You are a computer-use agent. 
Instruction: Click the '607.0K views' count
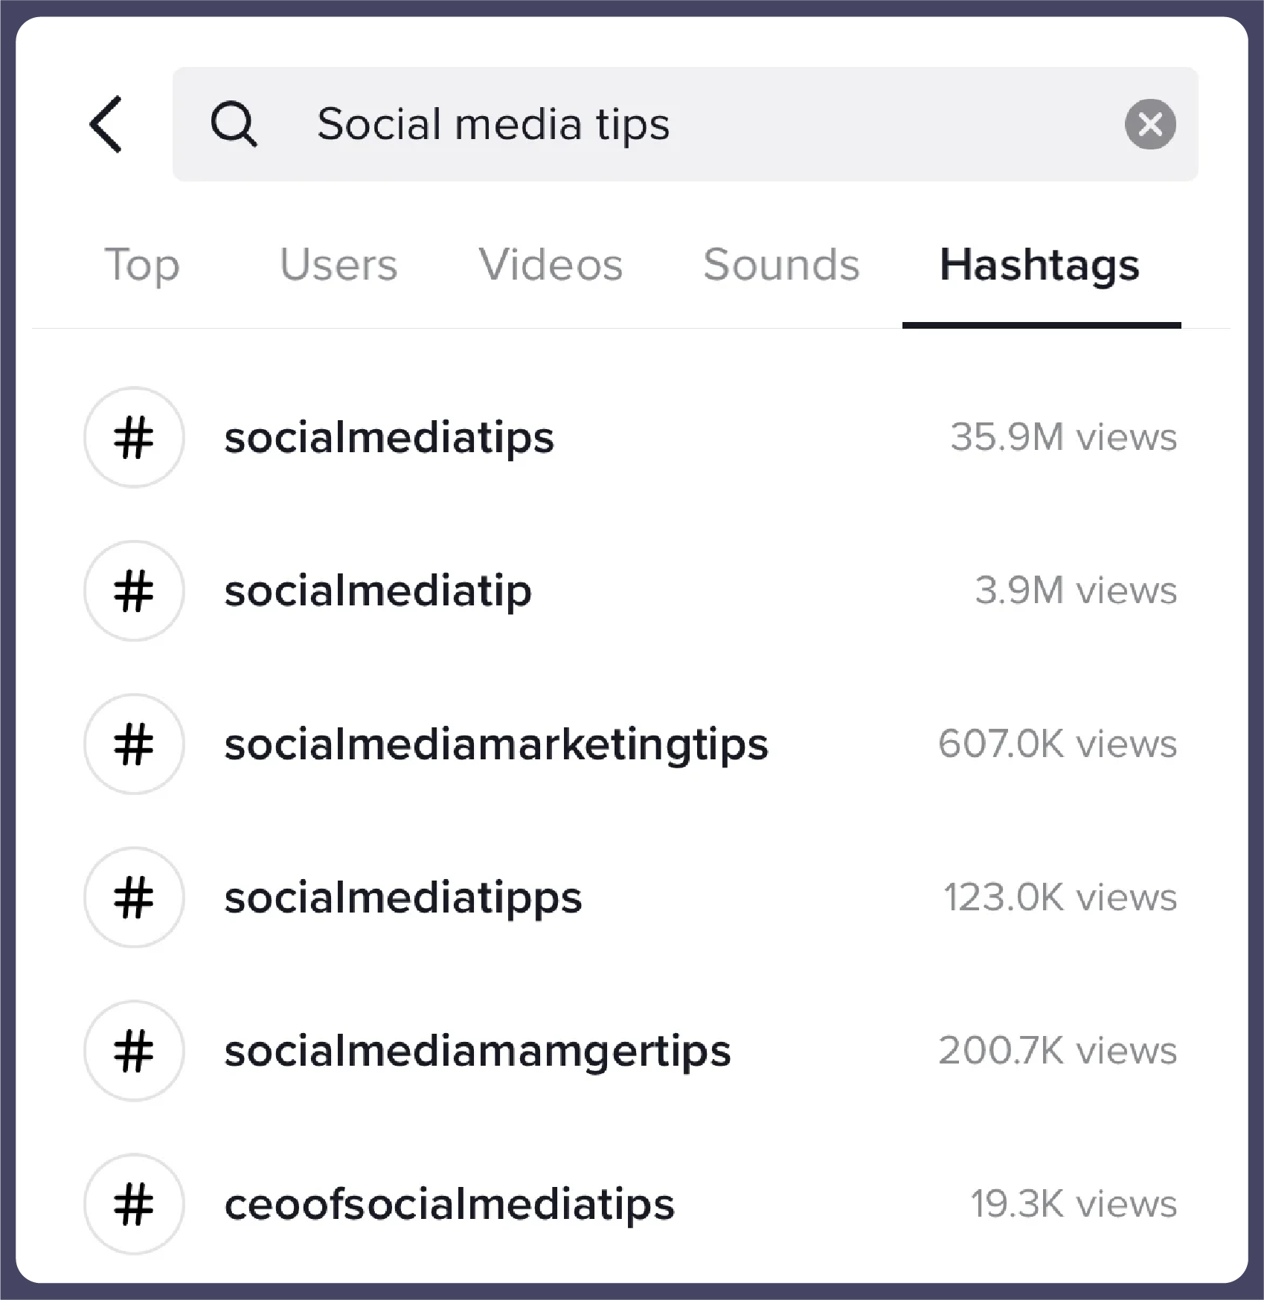pyautogui.click(x=1058, y=743)
